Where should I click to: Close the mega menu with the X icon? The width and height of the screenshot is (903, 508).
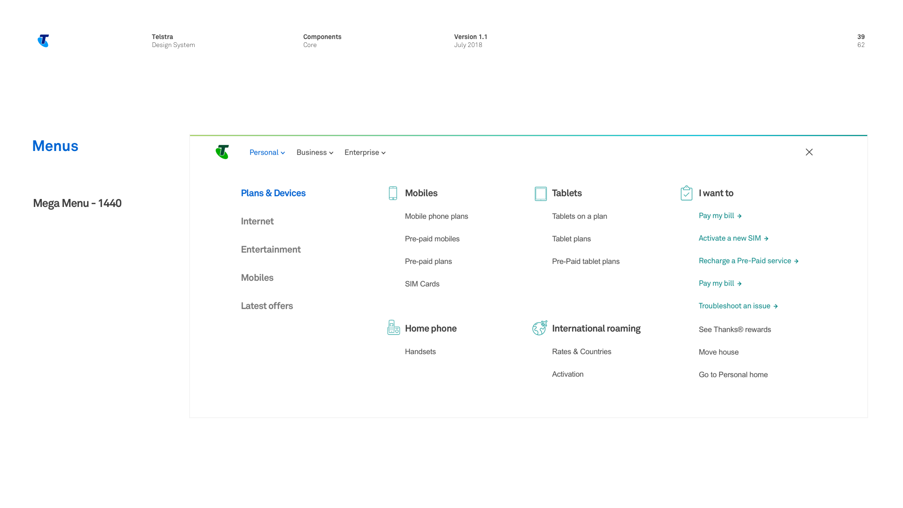pyautogui.click(x=809, y=152)
